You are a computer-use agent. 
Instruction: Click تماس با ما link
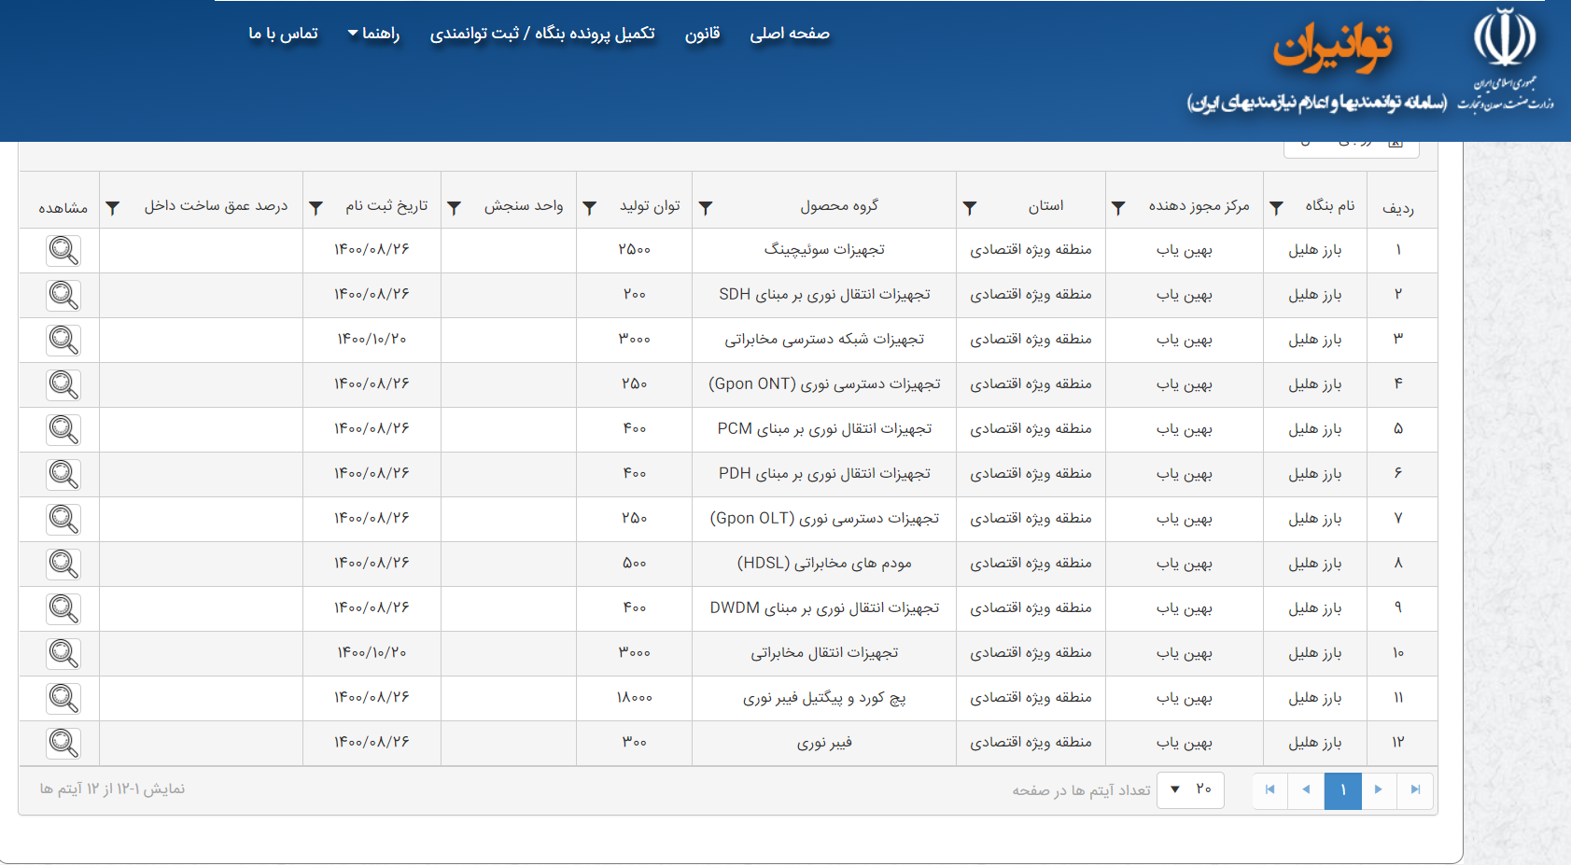tap(283, 34)
